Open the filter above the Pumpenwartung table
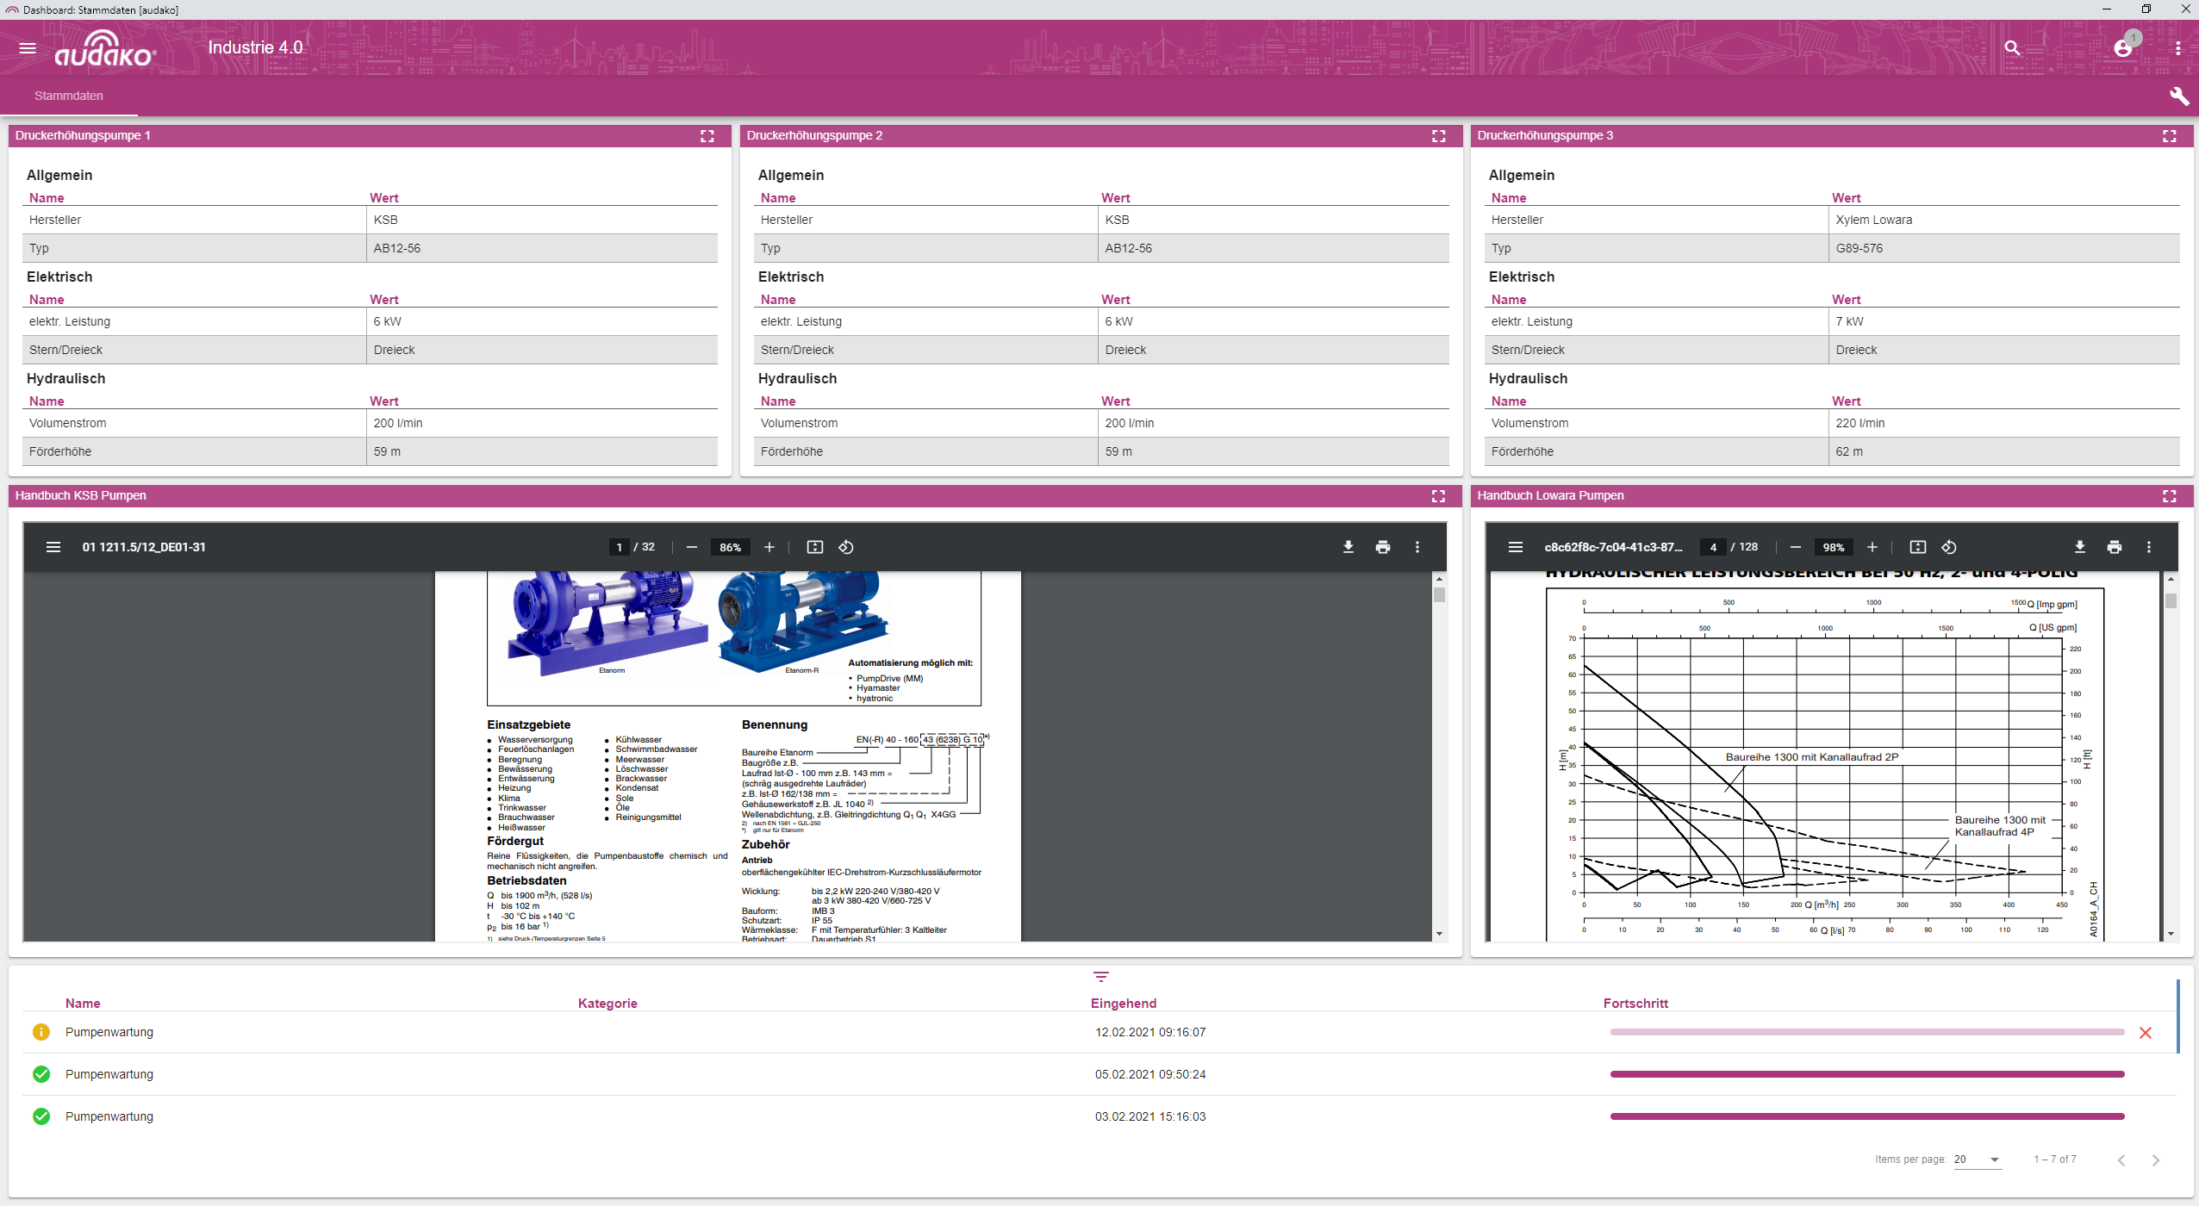 [1101, 976]
